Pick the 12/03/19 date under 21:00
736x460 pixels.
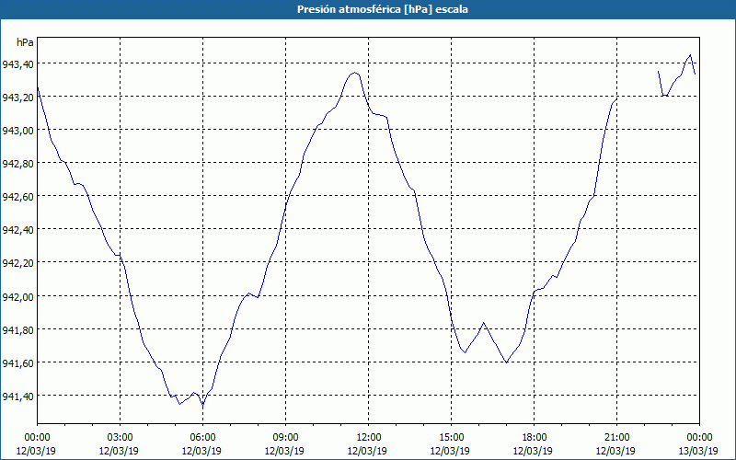(x=615, y=451)
